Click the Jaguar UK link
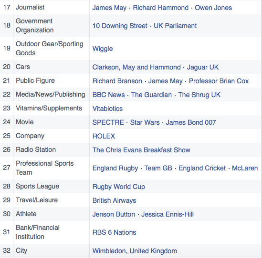 [203, 67]
